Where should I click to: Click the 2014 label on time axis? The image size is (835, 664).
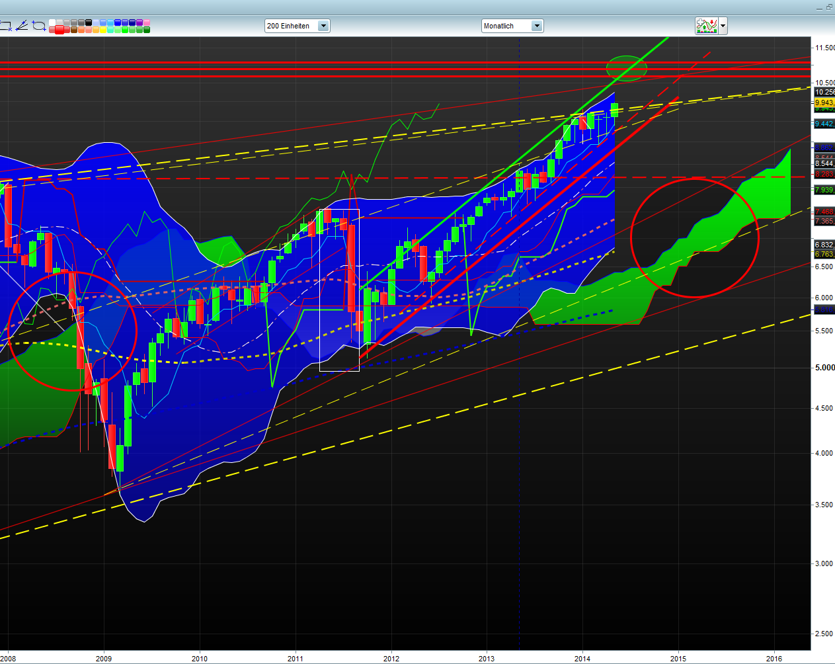582,658
